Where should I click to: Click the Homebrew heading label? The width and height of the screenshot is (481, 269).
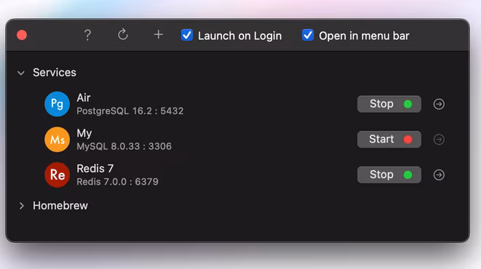(60, 206)
